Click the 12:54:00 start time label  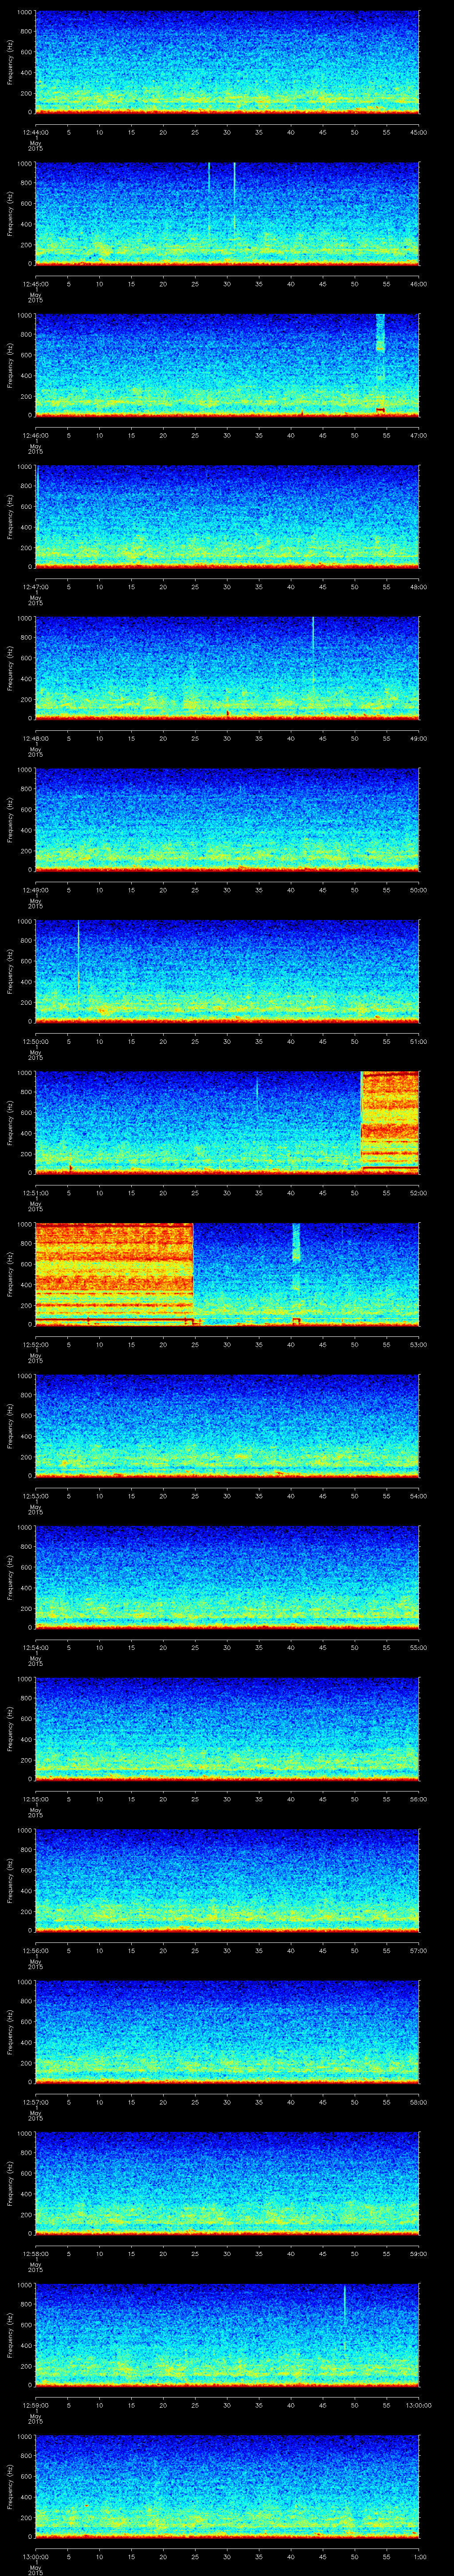click(x=35, y=1647)
